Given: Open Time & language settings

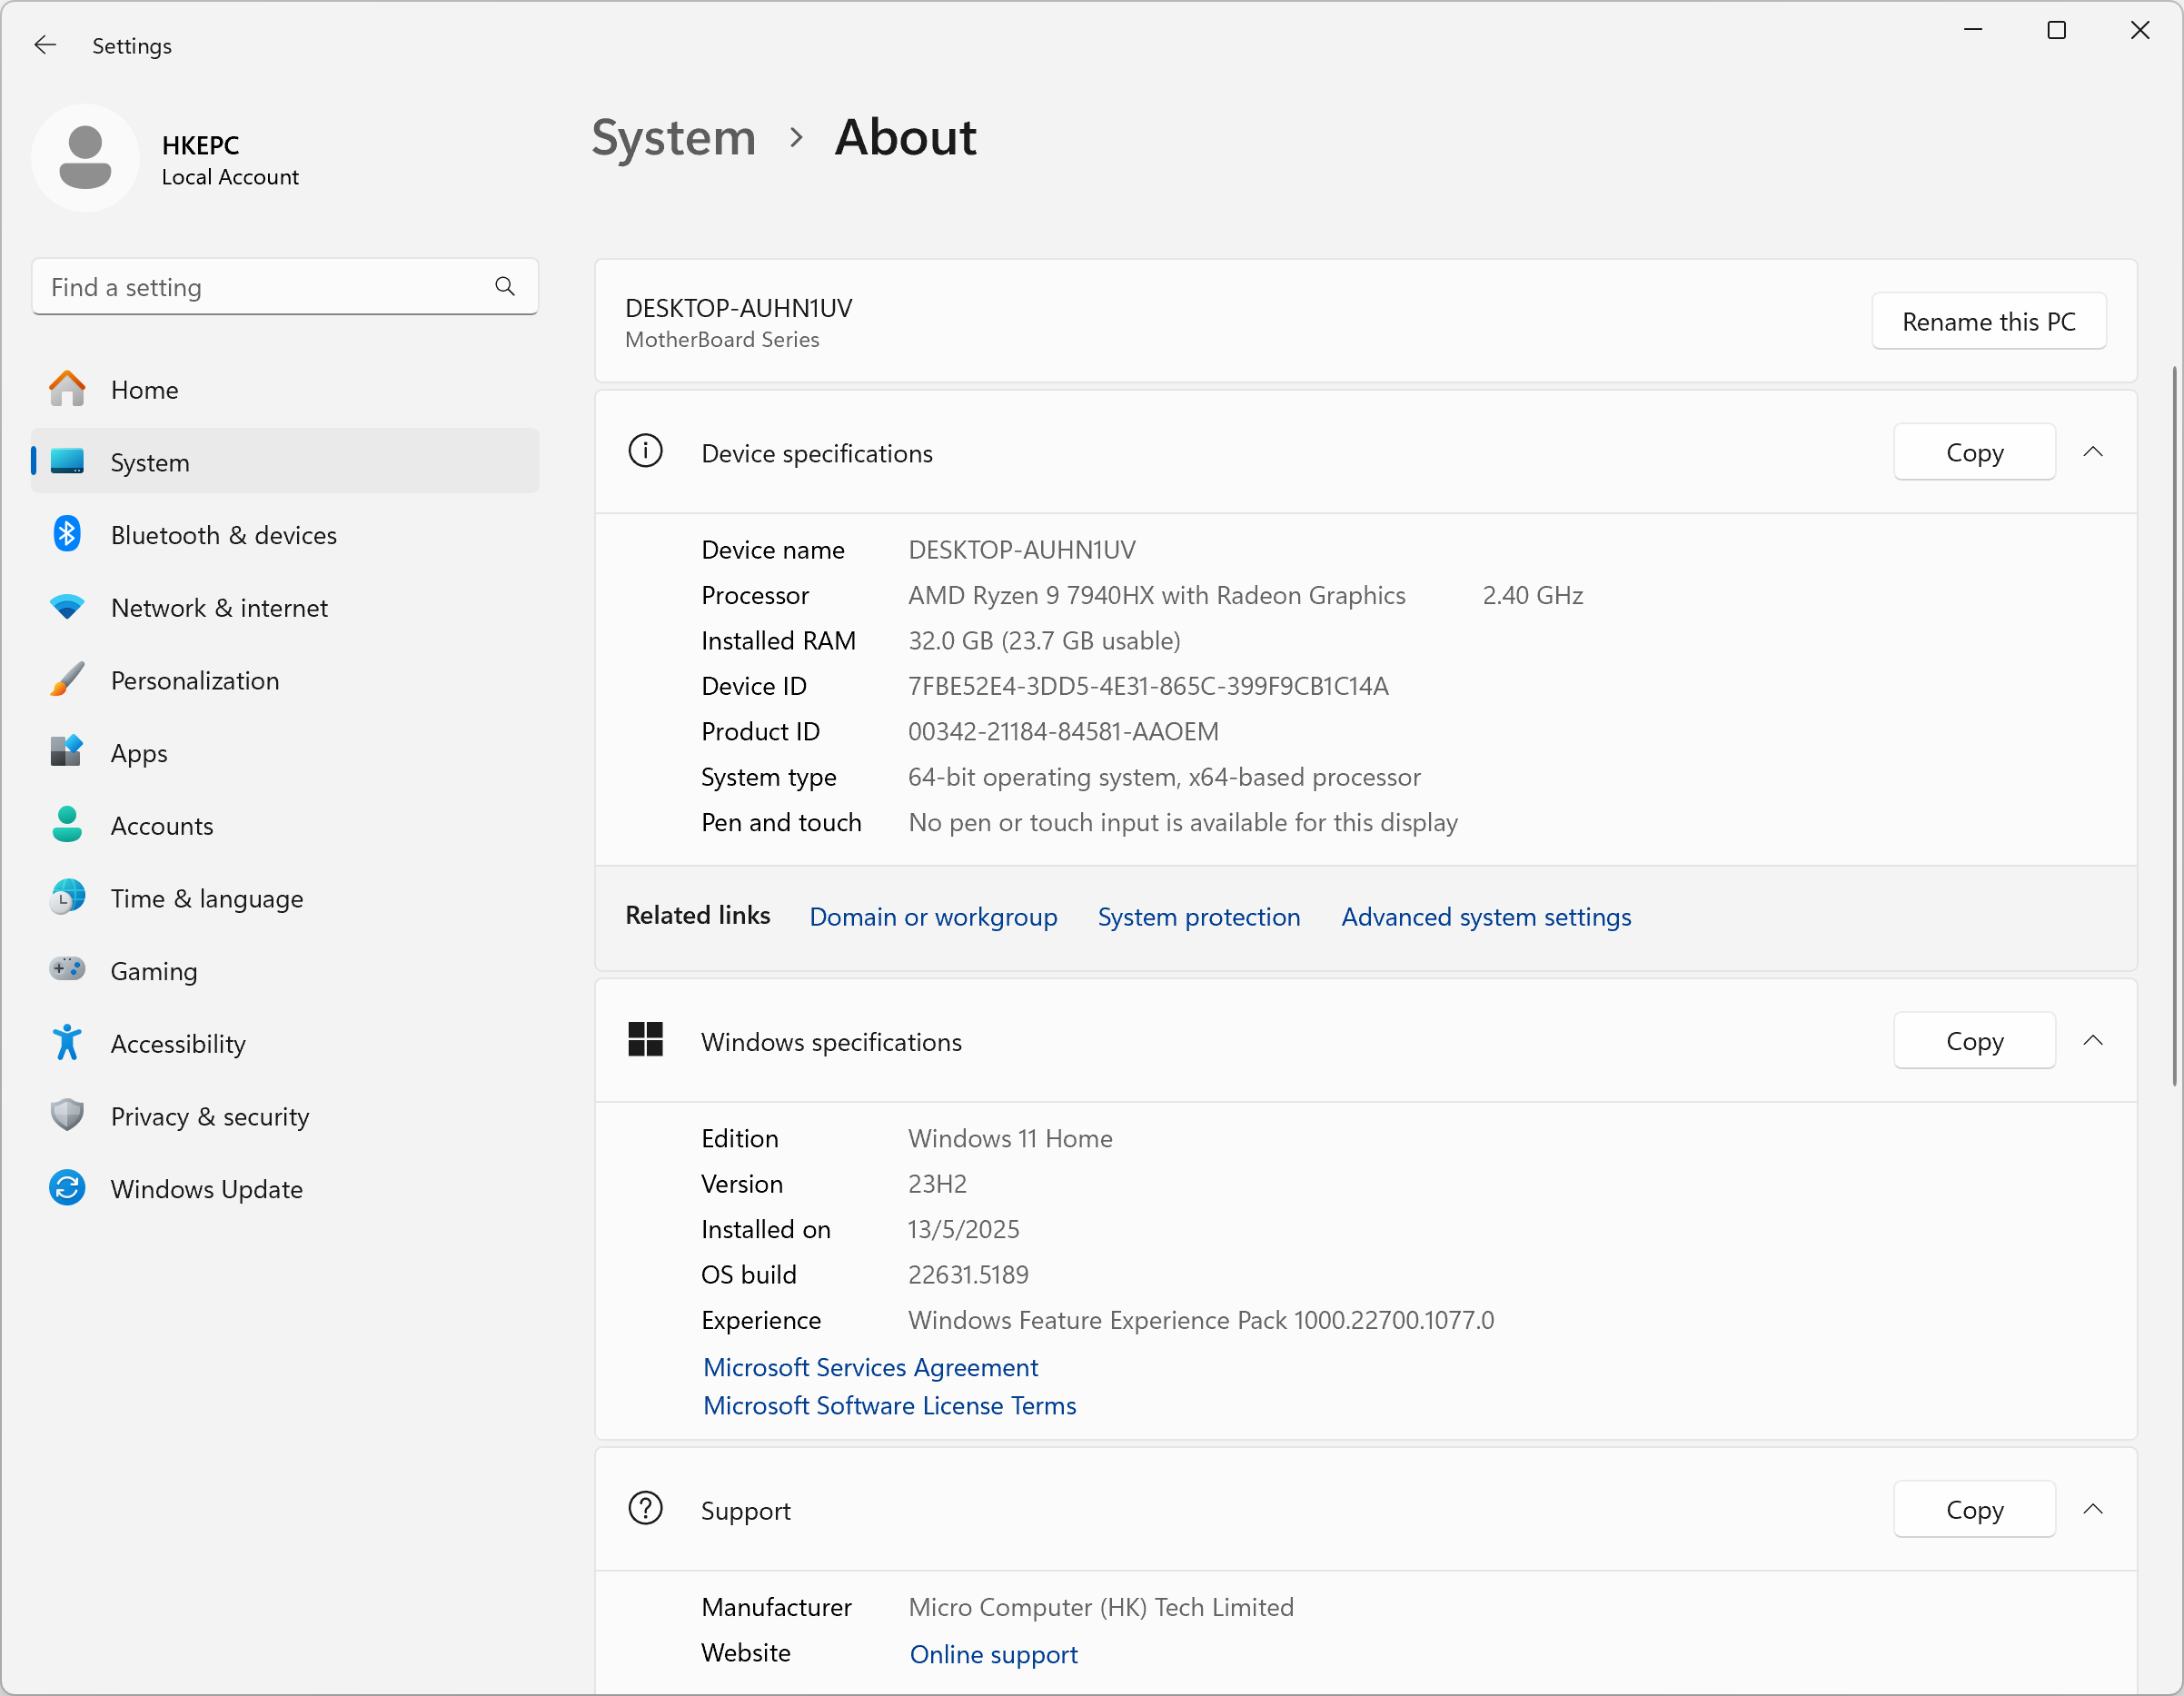Looking at the screenshot, I should (206, 898).
